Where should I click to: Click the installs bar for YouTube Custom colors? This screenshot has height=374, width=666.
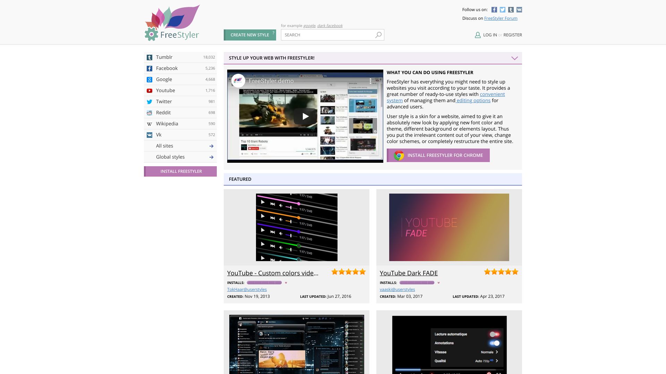coord(264,283)
